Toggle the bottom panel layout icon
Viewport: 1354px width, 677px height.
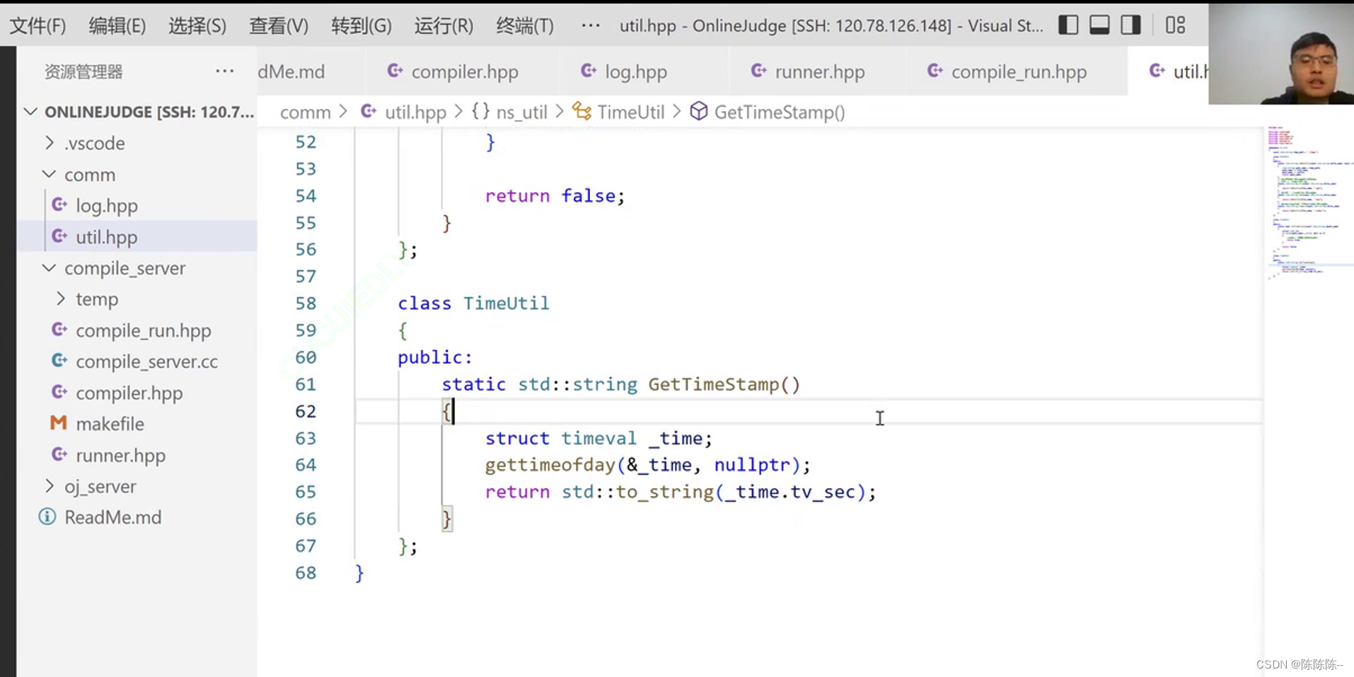point(1099,25)
